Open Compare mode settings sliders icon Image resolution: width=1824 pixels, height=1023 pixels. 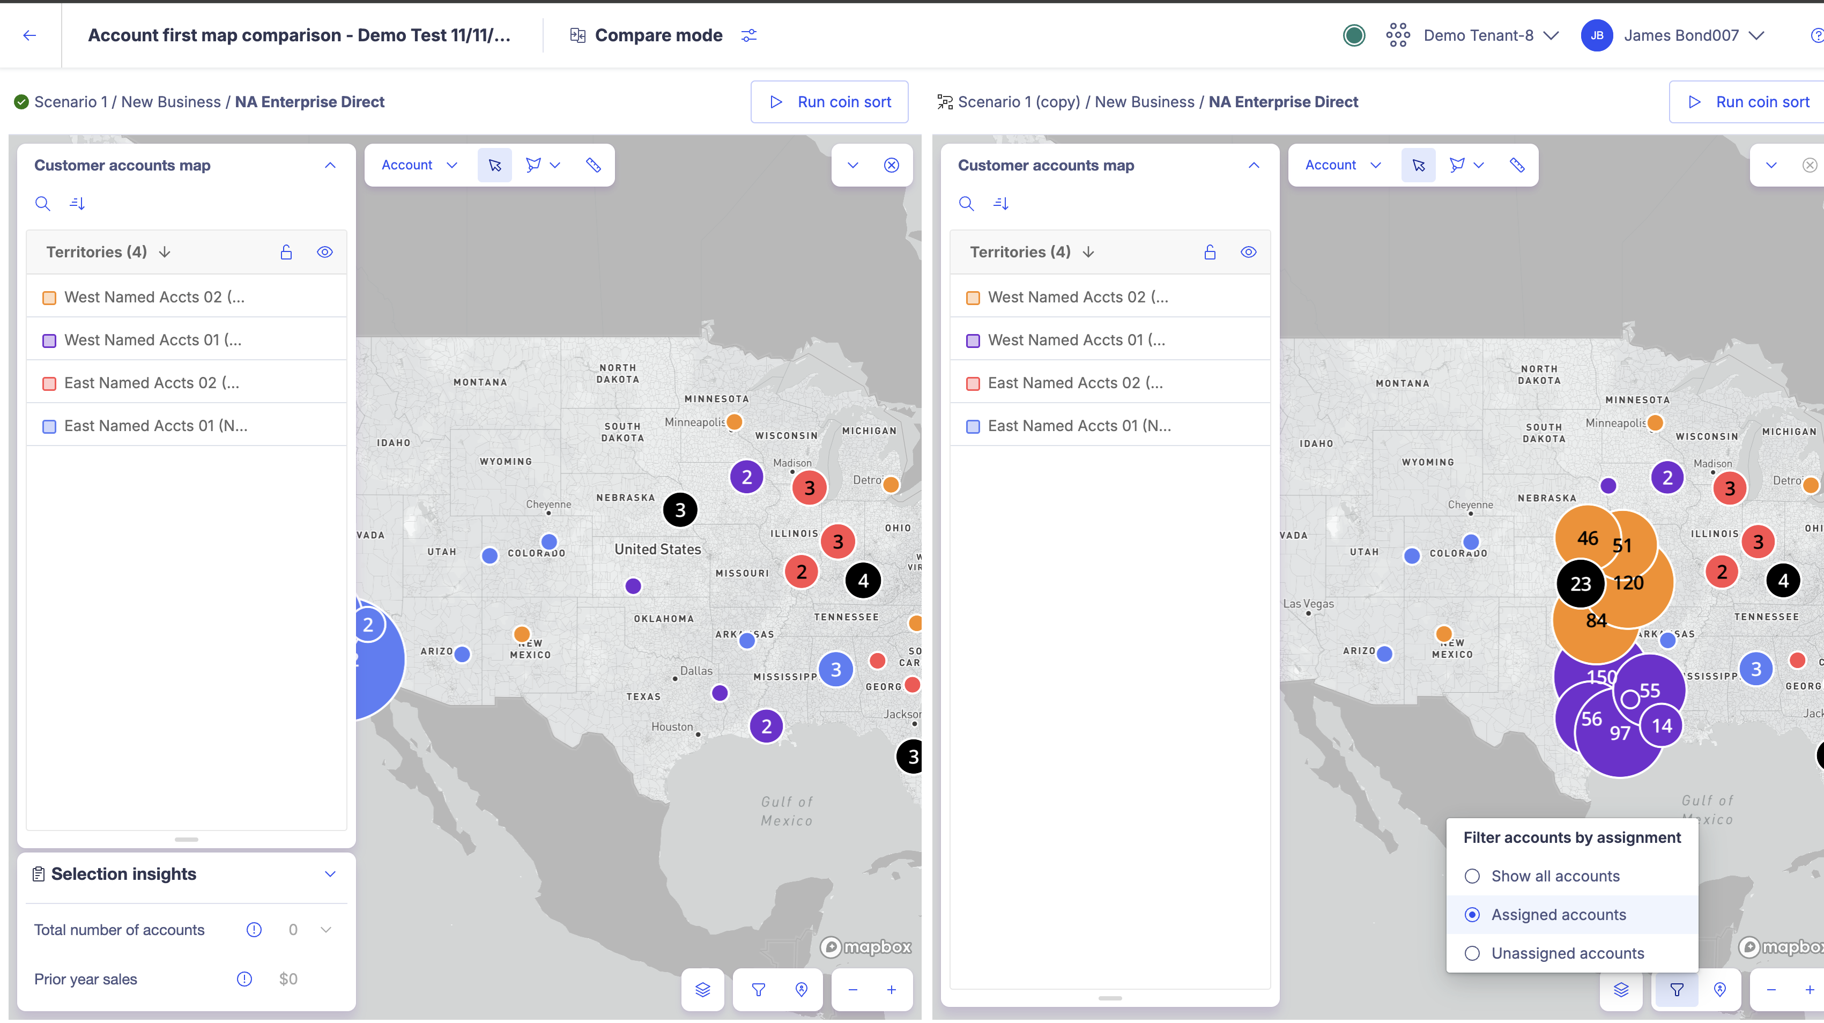pyautogui.click(x=748, y=35)
